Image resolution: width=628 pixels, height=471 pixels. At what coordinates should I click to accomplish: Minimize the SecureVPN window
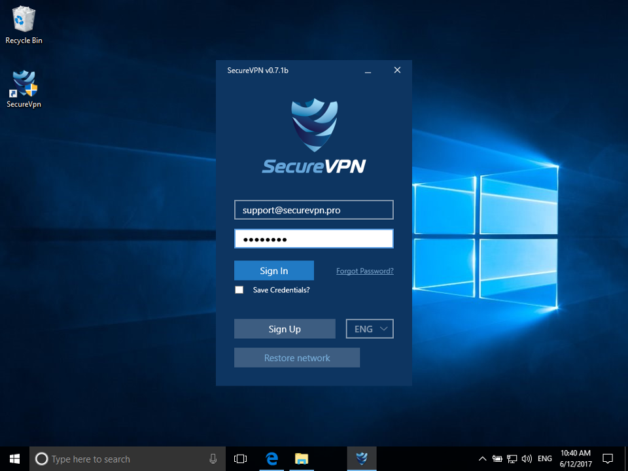click(368, 71)
